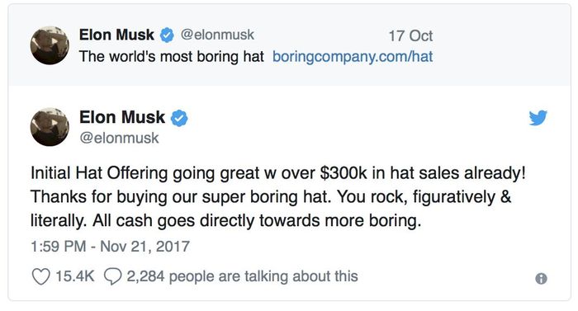This screenshot has height=311, width=578.
Task: Click 2,284 people are talking about this
Action: 243,276
